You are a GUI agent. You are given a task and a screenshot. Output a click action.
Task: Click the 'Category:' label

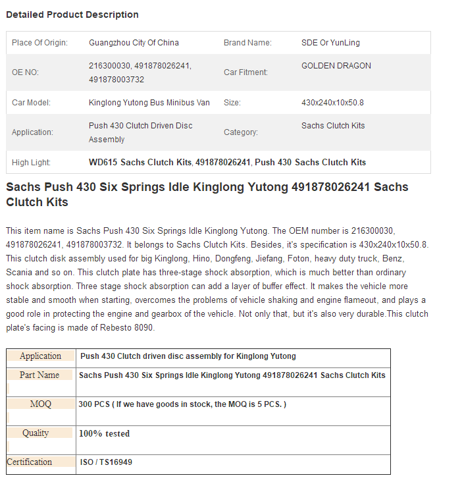(241, 132)
